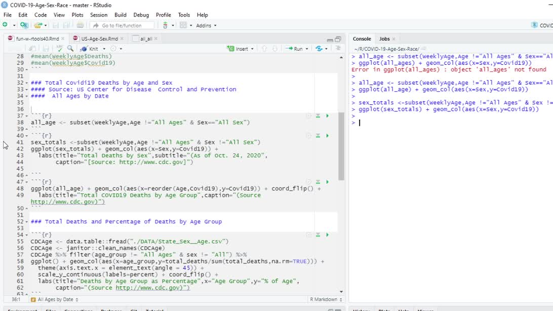Open the R Markdown file type selector
Viewport: 553px width, 311px height.
[x=326, y=299]
